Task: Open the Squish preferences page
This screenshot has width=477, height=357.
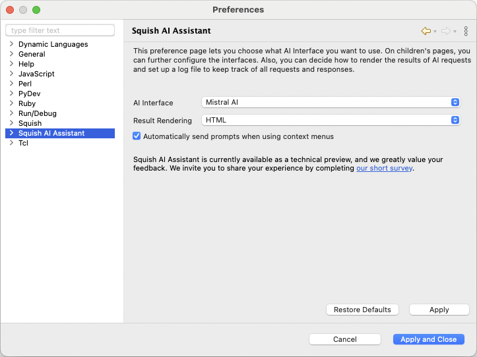Action: 30,123
